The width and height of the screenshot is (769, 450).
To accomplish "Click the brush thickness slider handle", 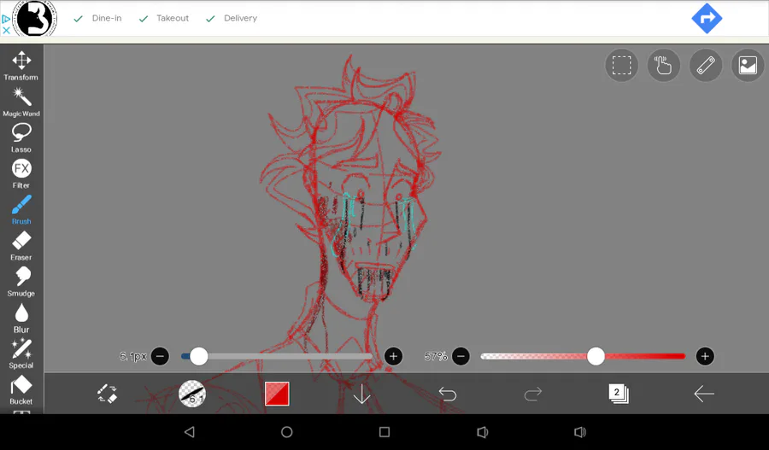I will 198,356.
